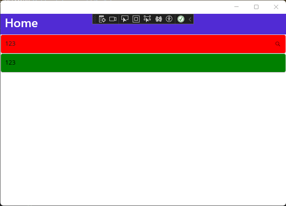Toggle Track Focused Element icon
This screenshot has width=286, height=206.
[147, 19]
